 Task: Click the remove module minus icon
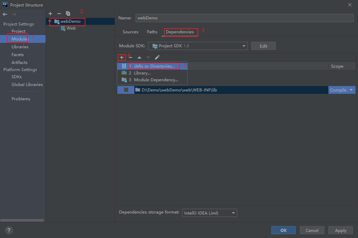59,14
